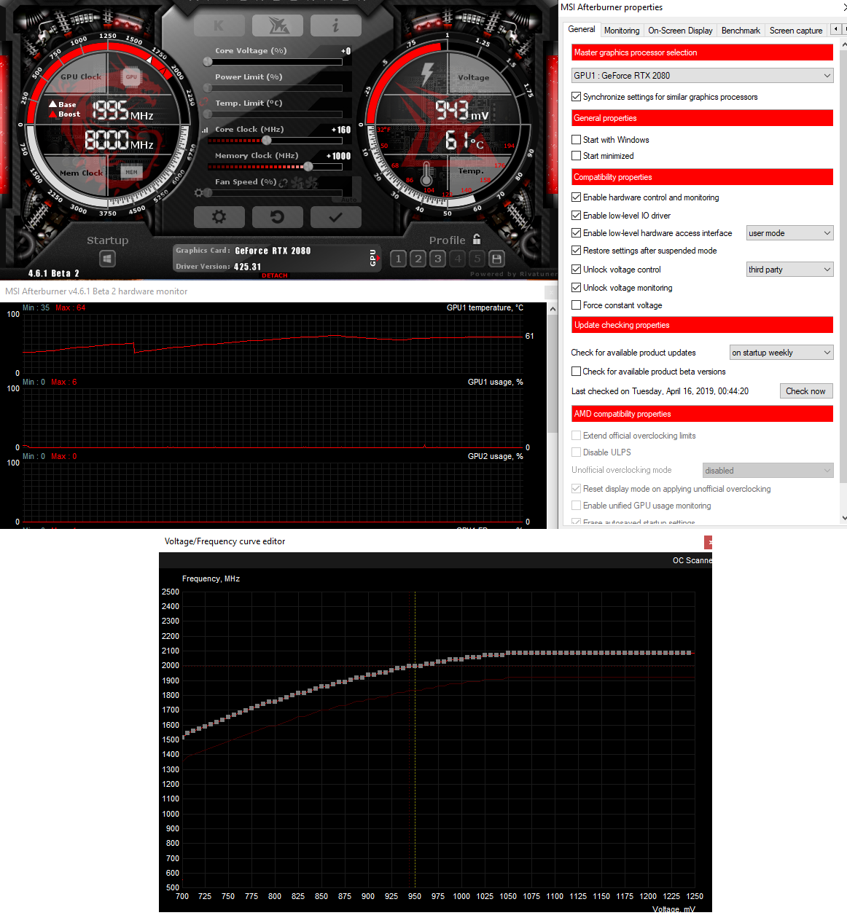Click the curve point at 700 mV
Viewport: 847px width, 918px height.
pyautogui.click(x=183, y=737)
